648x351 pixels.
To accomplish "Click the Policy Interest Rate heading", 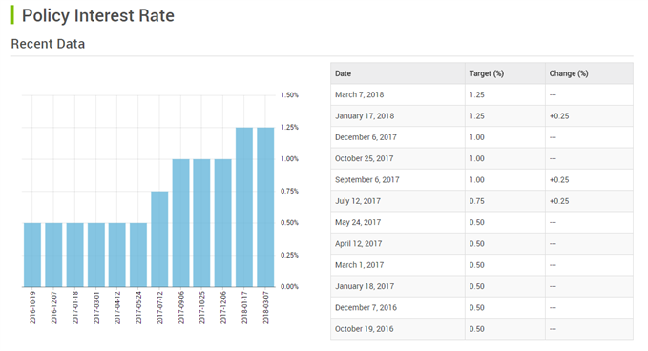I will tap(98, 15).
